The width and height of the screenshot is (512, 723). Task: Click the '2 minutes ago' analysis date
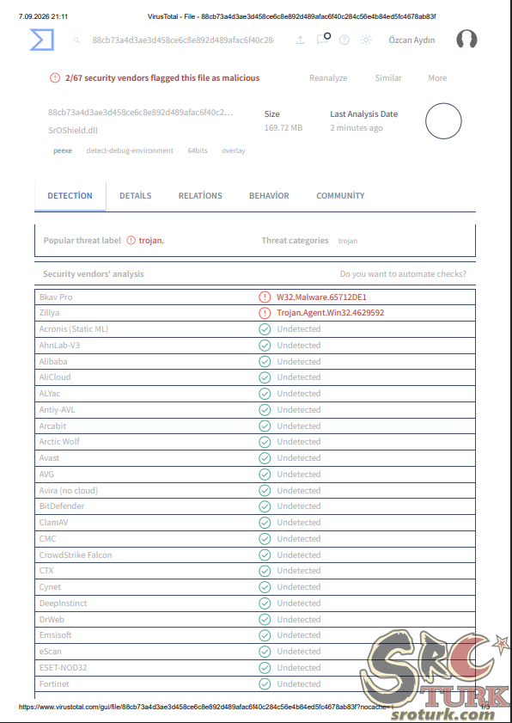(357, 128)
